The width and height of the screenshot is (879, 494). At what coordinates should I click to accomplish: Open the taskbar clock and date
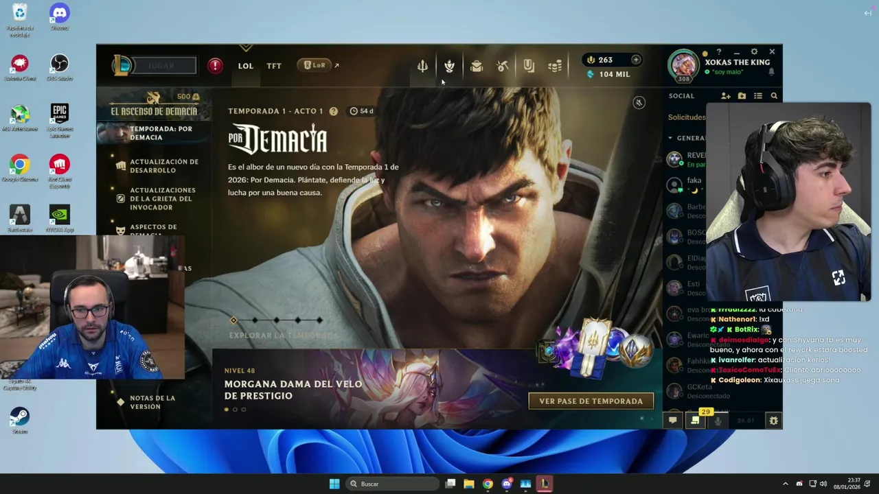click(847, 484)
